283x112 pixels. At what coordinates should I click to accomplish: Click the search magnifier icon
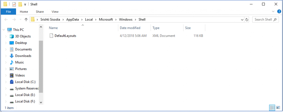(275, 20)
